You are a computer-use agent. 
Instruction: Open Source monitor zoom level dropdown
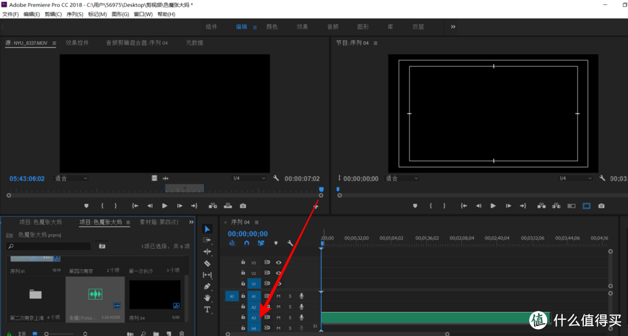pyautogui.click(x=72, y=178)
